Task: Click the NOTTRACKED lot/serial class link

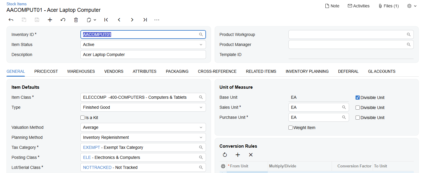Action: (x=97, y=167)
